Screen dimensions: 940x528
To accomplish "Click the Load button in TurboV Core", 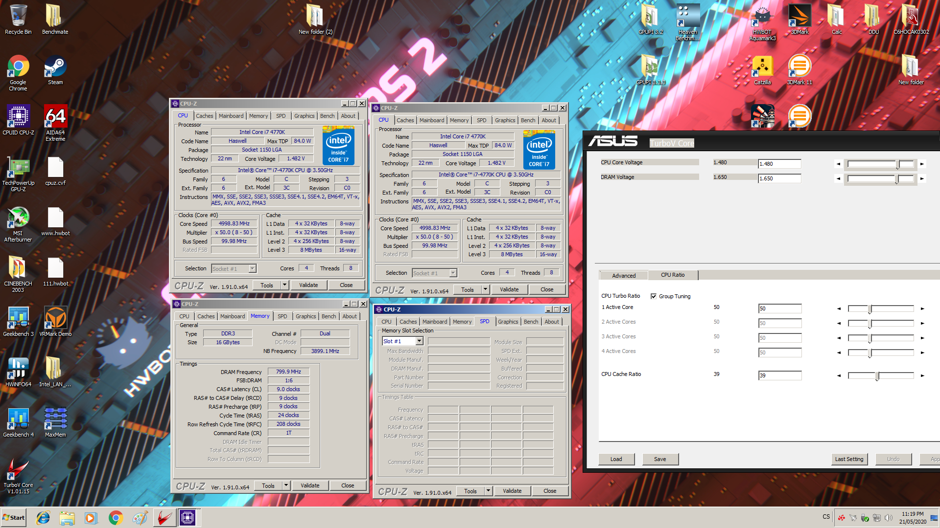I will pos(616,459).
